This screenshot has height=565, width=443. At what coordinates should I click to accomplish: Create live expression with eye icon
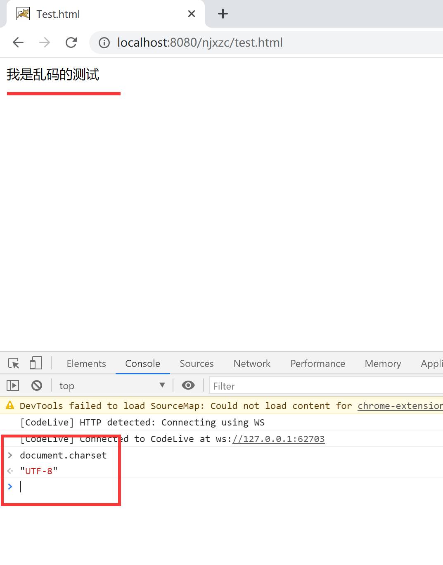[188, 385]
